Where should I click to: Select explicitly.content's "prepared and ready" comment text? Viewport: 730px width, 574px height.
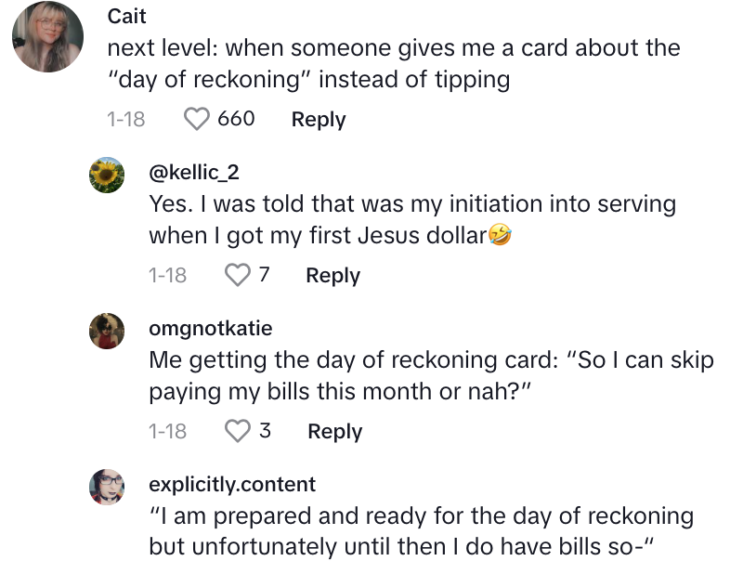(x=422, y=531)
